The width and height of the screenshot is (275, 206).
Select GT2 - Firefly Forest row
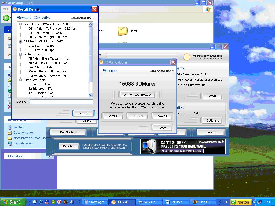(48, 33)
